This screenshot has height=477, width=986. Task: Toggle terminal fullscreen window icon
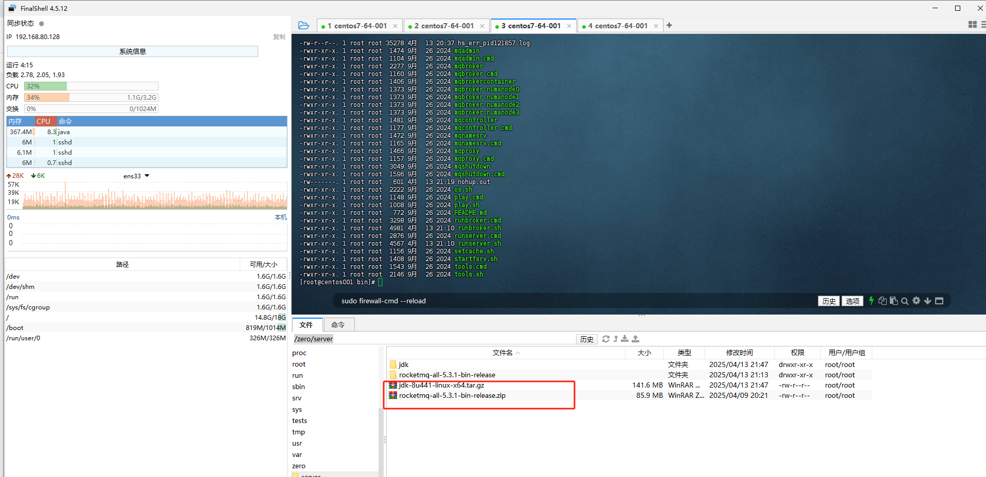pos(939,301)
